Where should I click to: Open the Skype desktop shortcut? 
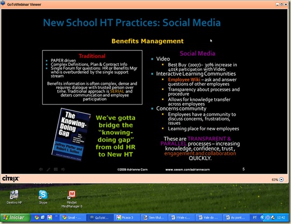(x=43, y=197)
